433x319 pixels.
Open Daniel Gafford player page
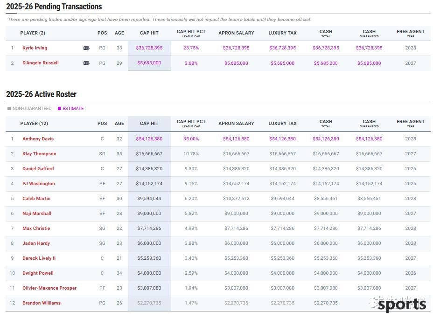click(38, 169)
